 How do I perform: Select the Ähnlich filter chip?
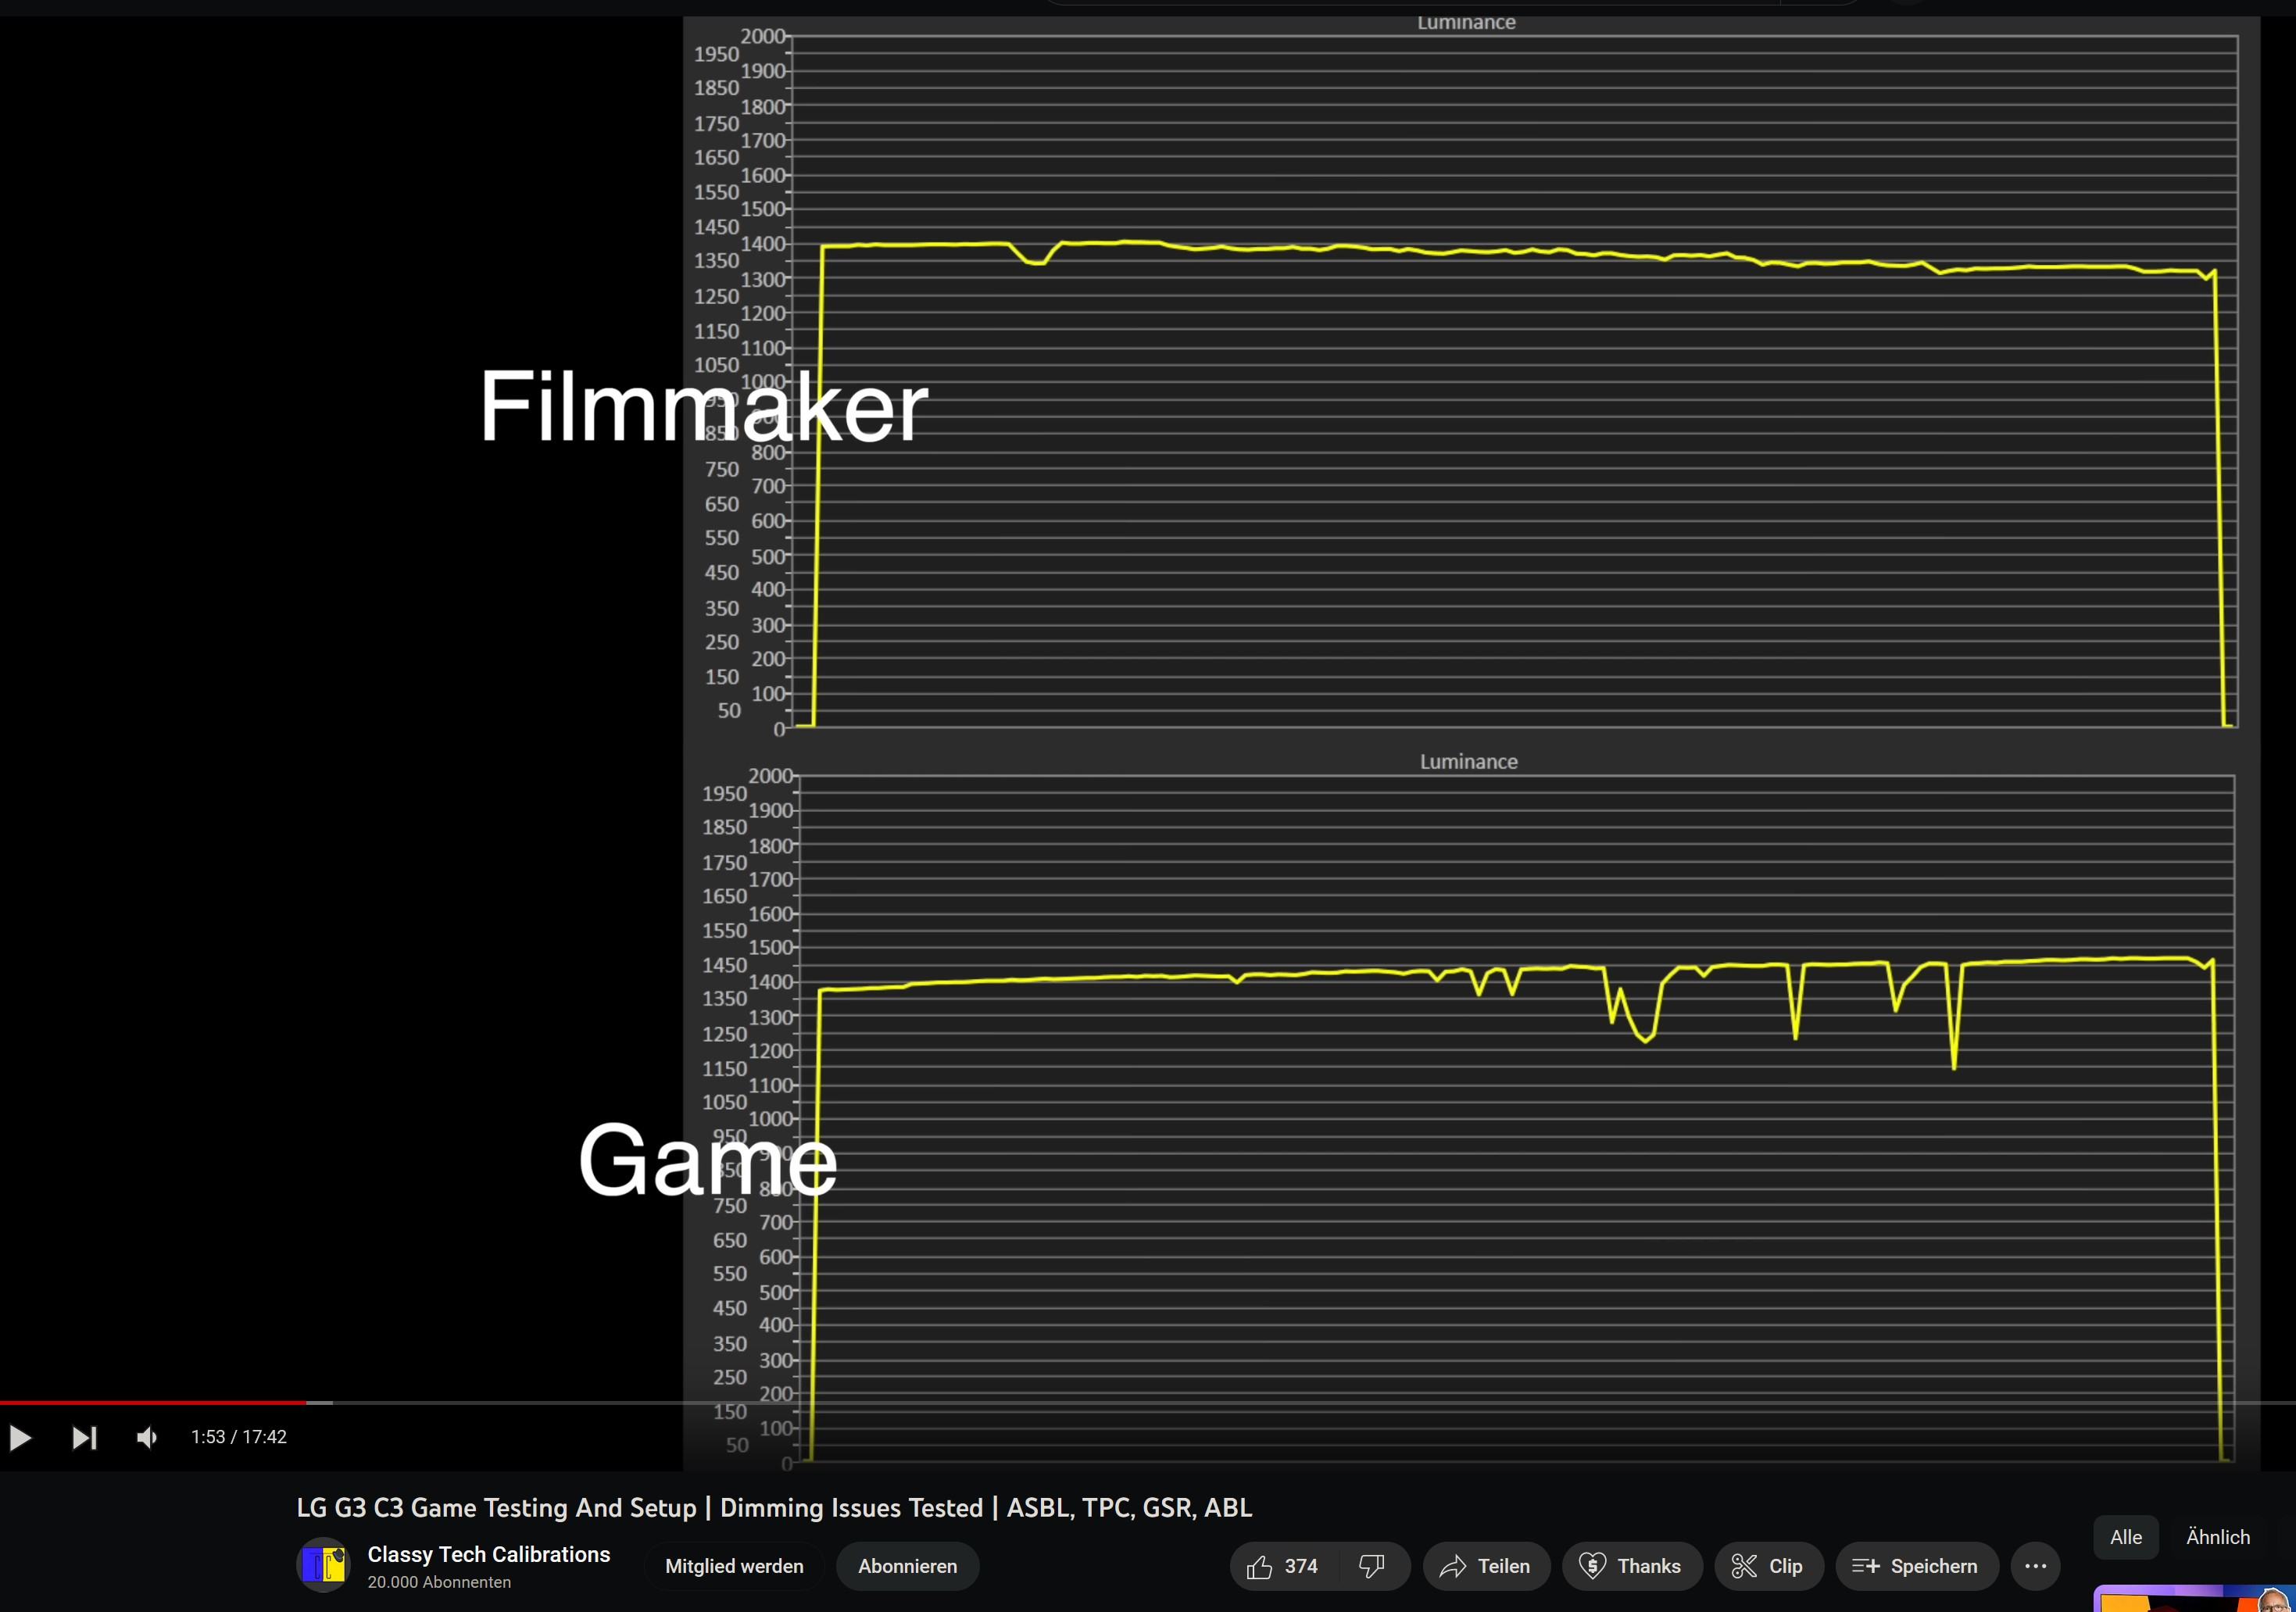pyautogui.click(x=2218, y=1537)
